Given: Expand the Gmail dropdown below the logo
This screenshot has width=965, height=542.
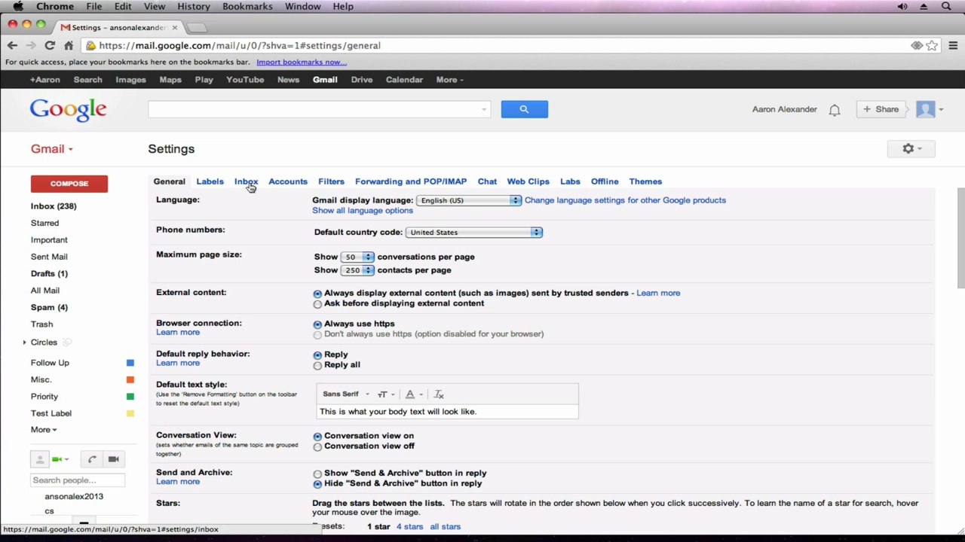Looking at the screenshot, I should click(x=52, y=149).
